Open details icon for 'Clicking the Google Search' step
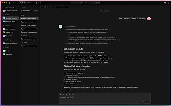This screenshot has height=106, width=171. [115, 37]
